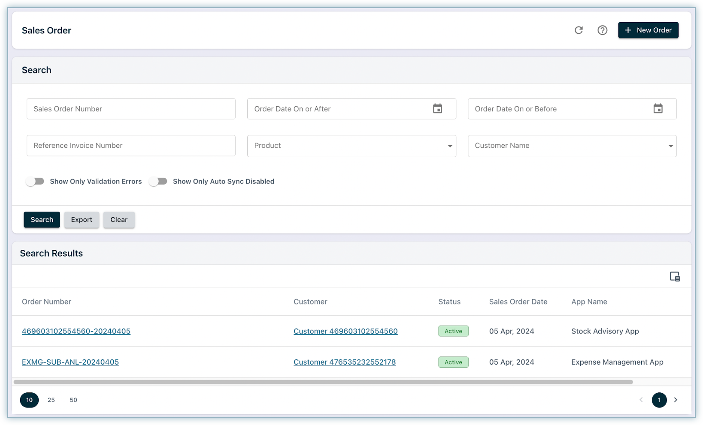Toggle Show Only Auto Sync Disabled switch
The width and height of the screenshot is (703, 425).
point(158,181)
